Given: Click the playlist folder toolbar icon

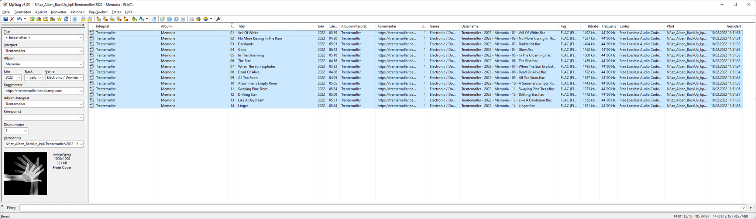Looking at the screenshot, I should pos(45,19).
